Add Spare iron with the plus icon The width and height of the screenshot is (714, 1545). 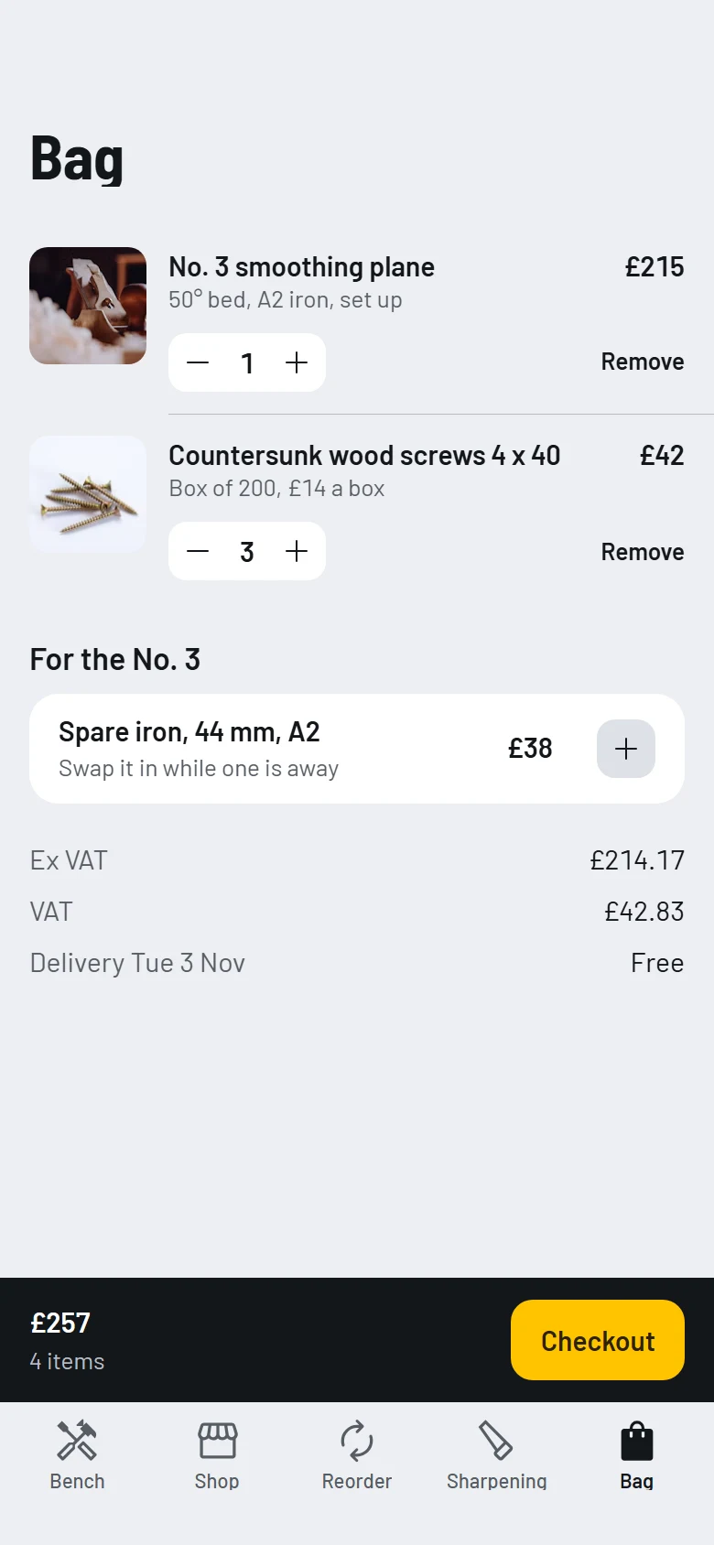tap(626, 749)
